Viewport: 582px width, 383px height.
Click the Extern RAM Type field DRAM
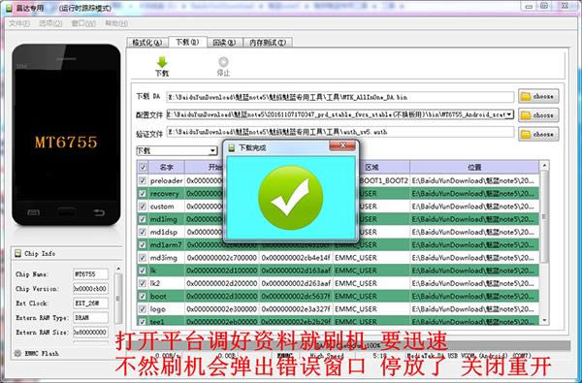(90, 318)
